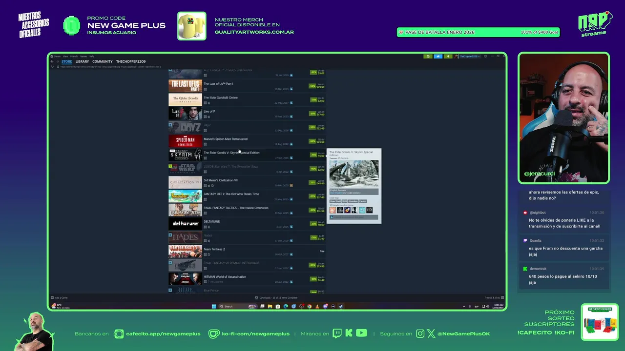Viewport: 625px width, 351px height.
Task: Open Friends & Chat at Steam bottom right
Action: click(x=494, y=298)
